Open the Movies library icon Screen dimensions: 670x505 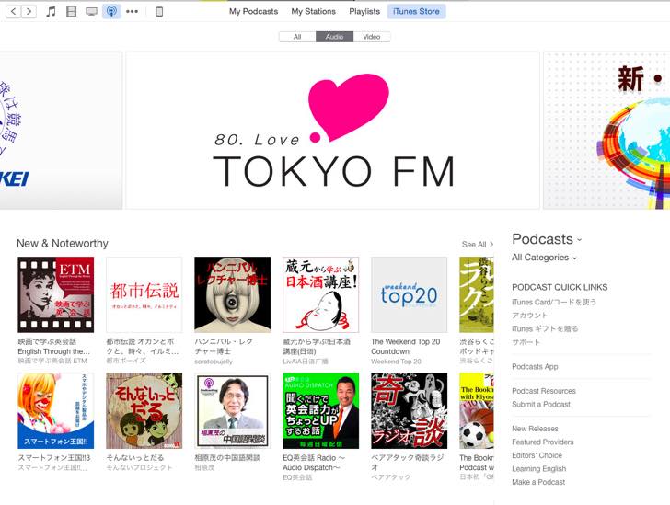[72, 12]
